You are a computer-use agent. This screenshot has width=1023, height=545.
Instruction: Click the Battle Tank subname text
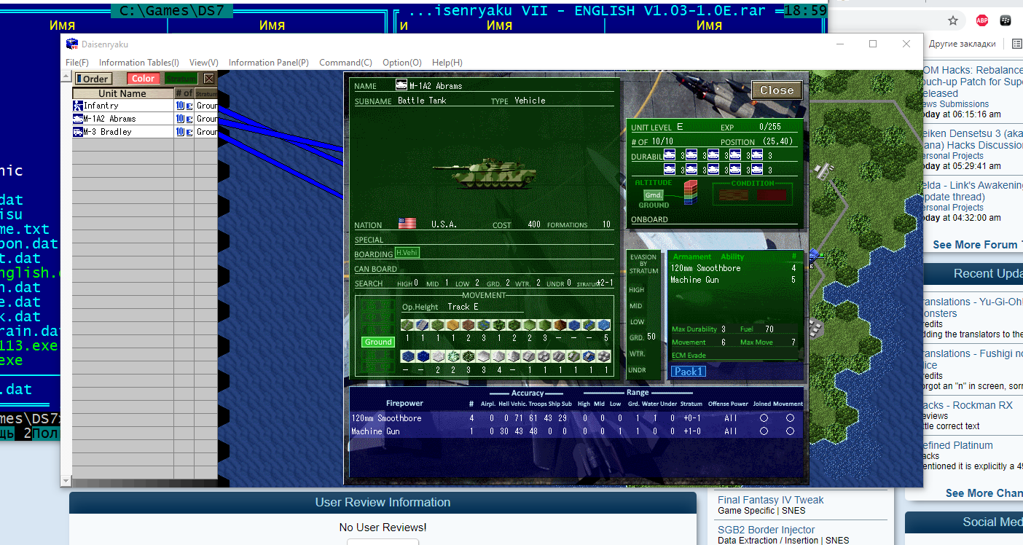[422, 101]
